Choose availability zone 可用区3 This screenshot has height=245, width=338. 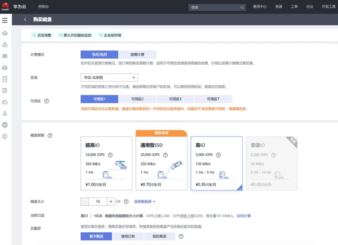click(x=175, y=99)
